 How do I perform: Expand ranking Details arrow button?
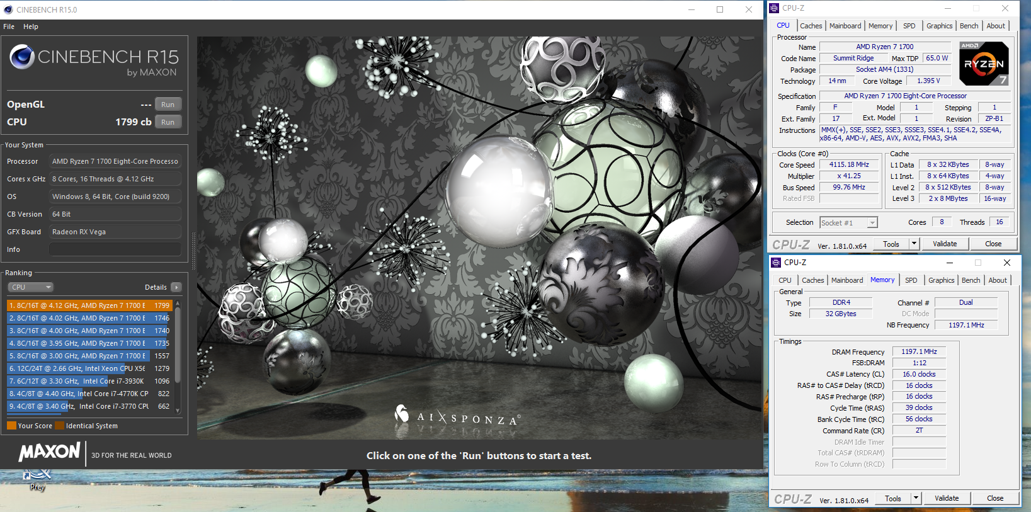176,287
